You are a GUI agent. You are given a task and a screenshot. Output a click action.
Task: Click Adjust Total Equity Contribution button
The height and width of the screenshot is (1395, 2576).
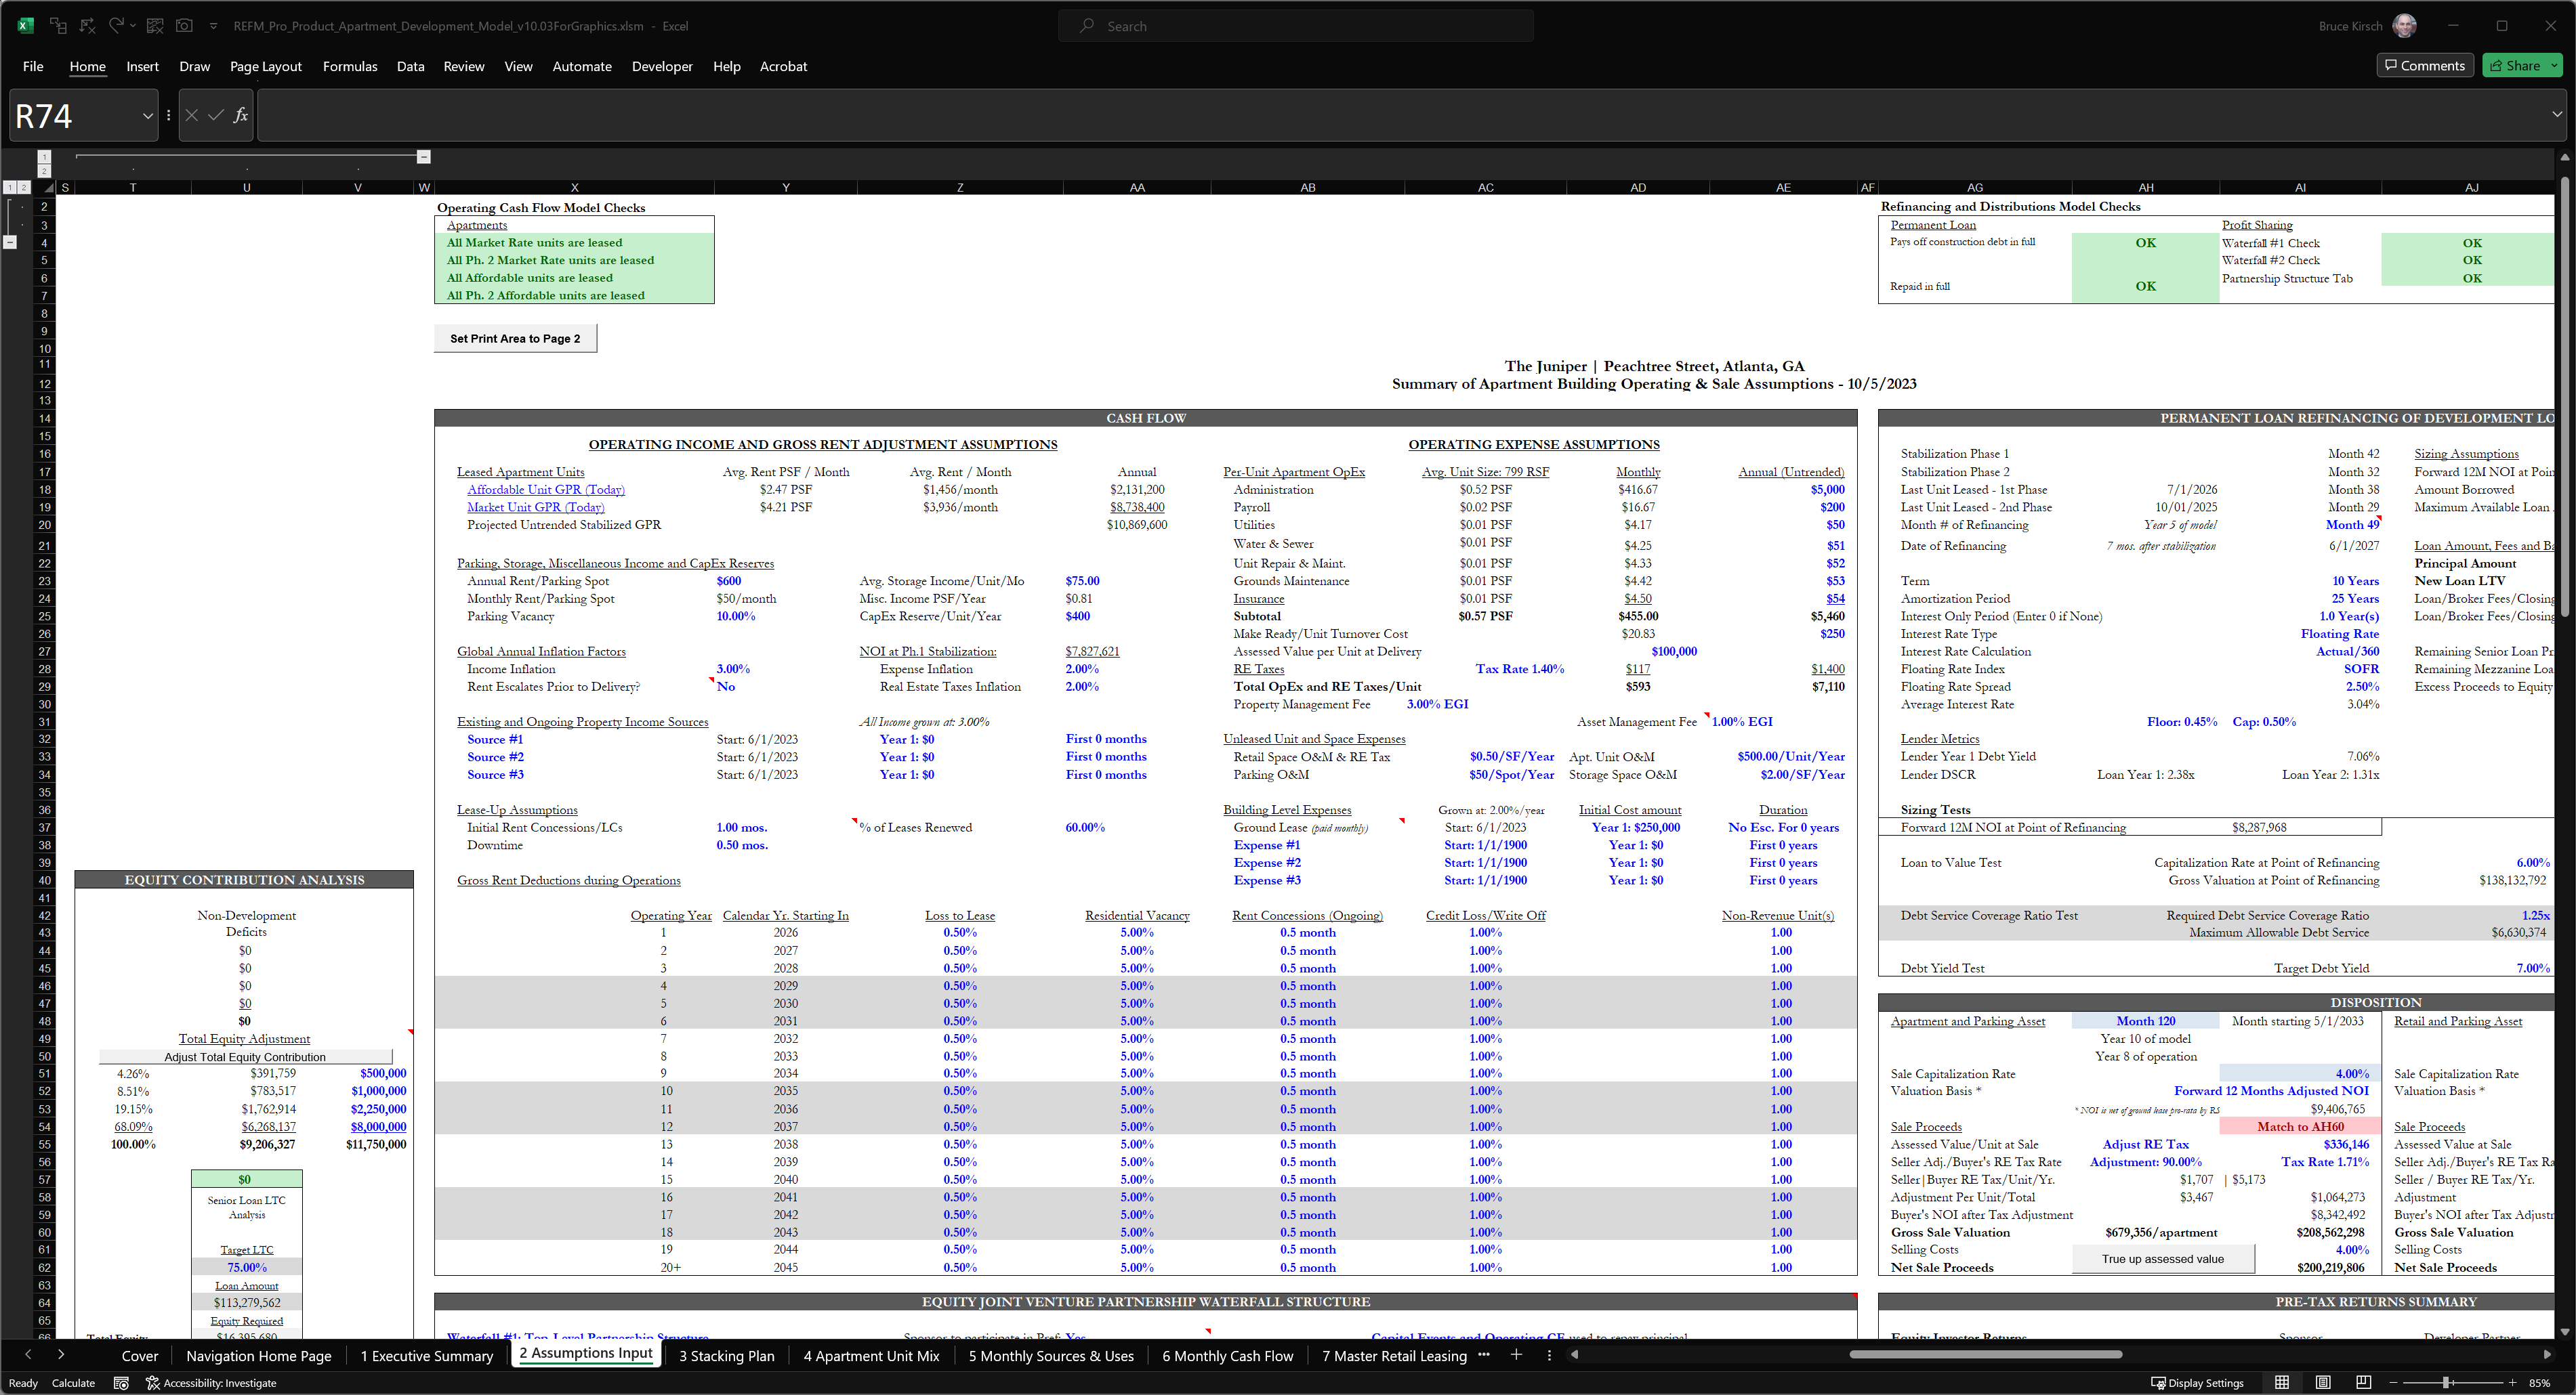tap(245, 1057)
